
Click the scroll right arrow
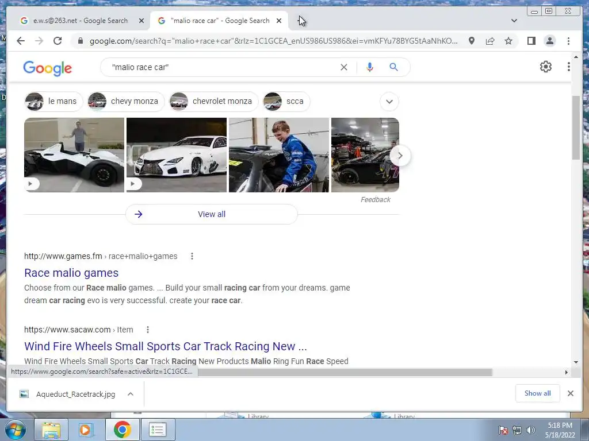coord(567,372)
